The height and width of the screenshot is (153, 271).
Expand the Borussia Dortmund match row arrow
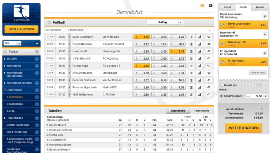click(x=70, y=80)
